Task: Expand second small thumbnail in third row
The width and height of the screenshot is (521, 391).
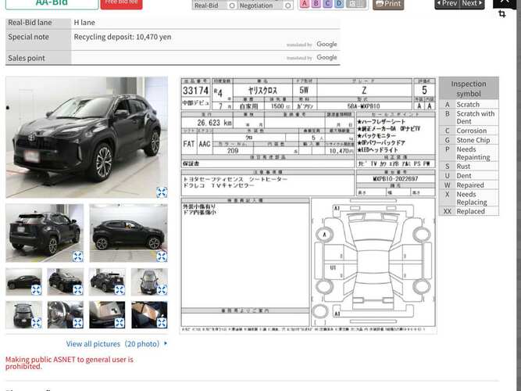Action: click(x=78, y=290)
